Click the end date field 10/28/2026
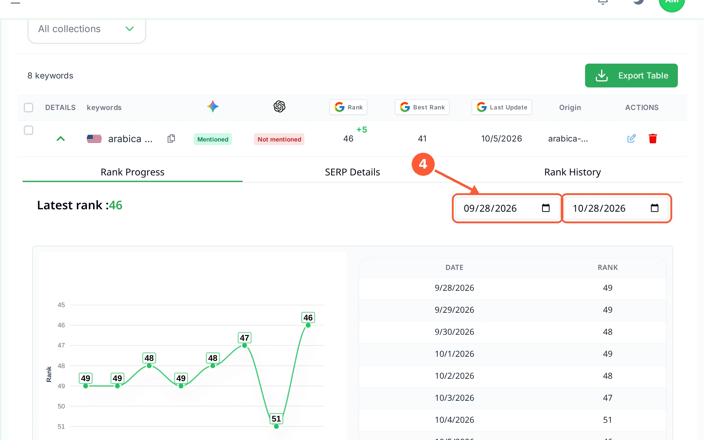The width and height of the screenshot is (704, 440). [x=616, y=208]
